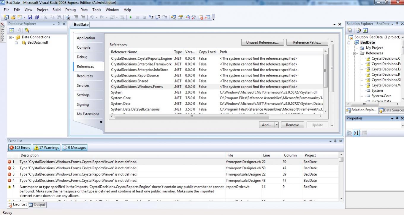Click Show All Files icon in Solution Explorer
Viewport: 404px width, 215px height.
point(359,30)
